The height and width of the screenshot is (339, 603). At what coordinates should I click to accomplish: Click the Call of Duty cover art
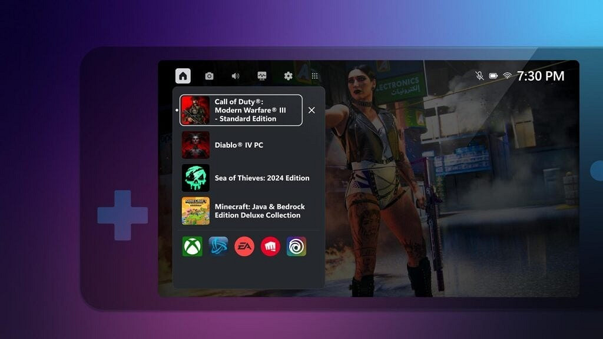pyautogui.click(x=194, y=110)
